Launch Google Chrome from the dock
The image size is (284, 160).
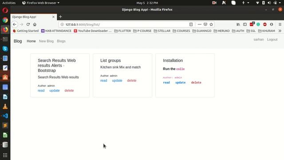[5, 20]
